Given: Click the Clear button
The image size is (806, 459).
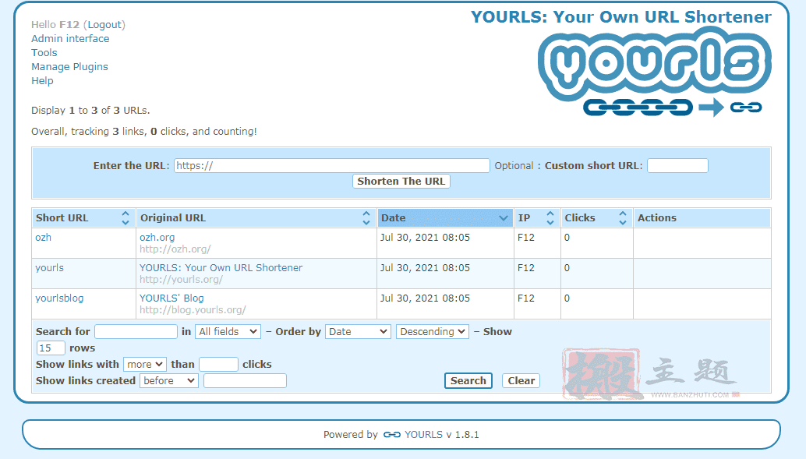Looking at the screenshot, I should pyautogui.click(x=521, y=381).
